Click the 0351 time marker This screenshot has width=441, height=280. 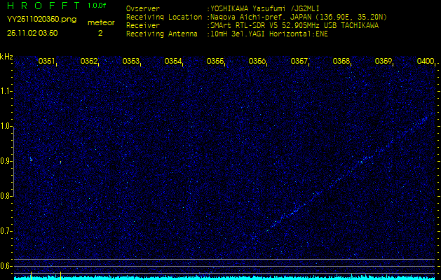coord(47,62)
